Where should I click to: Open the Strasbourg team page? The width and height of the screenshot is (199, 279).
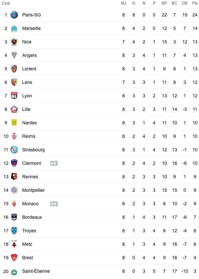coord(34,150)
